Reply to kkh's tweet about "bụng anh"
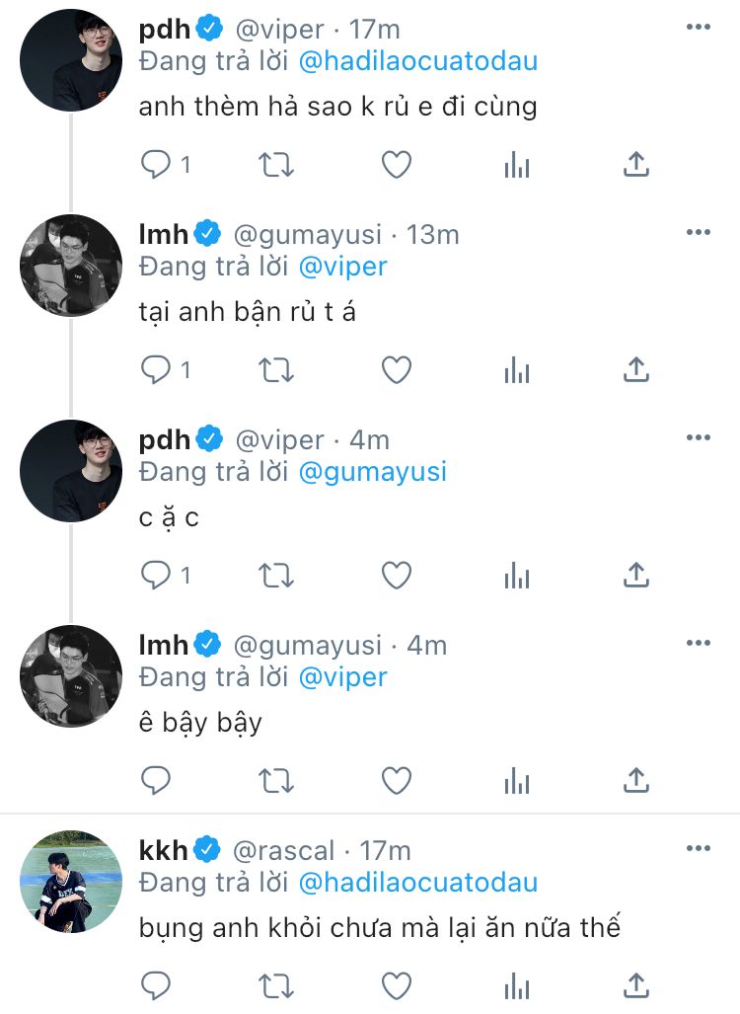Viewport: 740px width, 1014px height. point(156,985)
